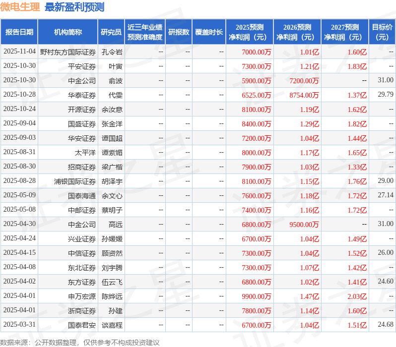Select the 2026预测净利润 column header
The width and height of the screenshot is (396, 347).
[x=297, y=32]
